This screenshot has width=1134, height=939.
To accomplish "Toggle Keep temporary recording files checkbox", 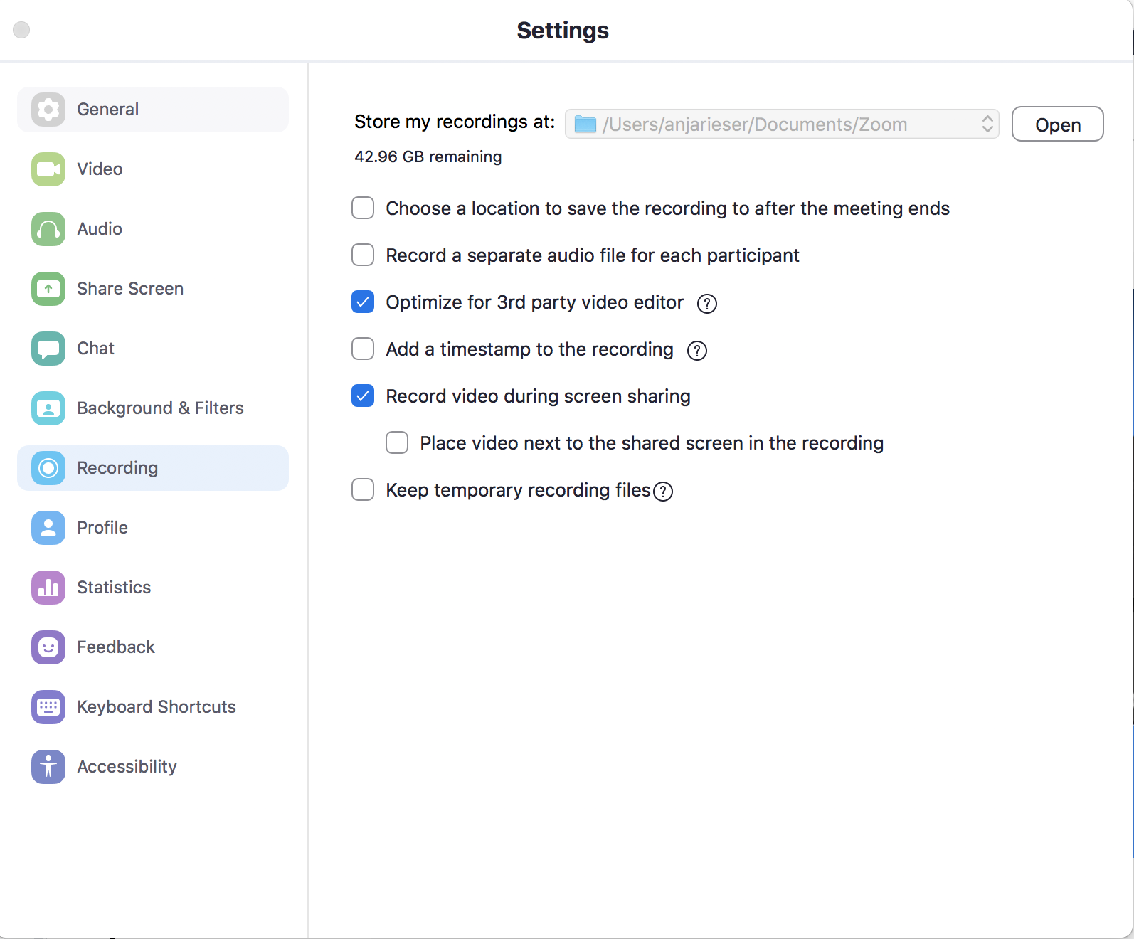I will click(363, 489).
